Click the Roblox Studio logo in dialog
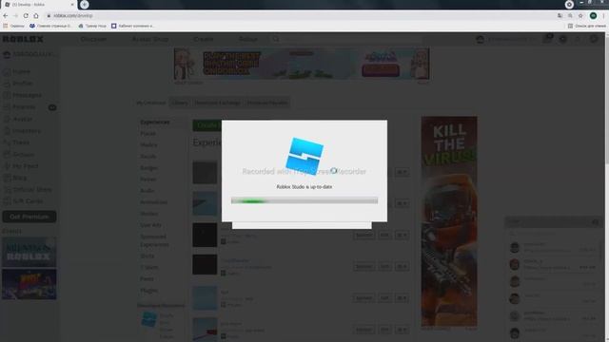This screenshot has width=609, height=342. pos(304,156)
